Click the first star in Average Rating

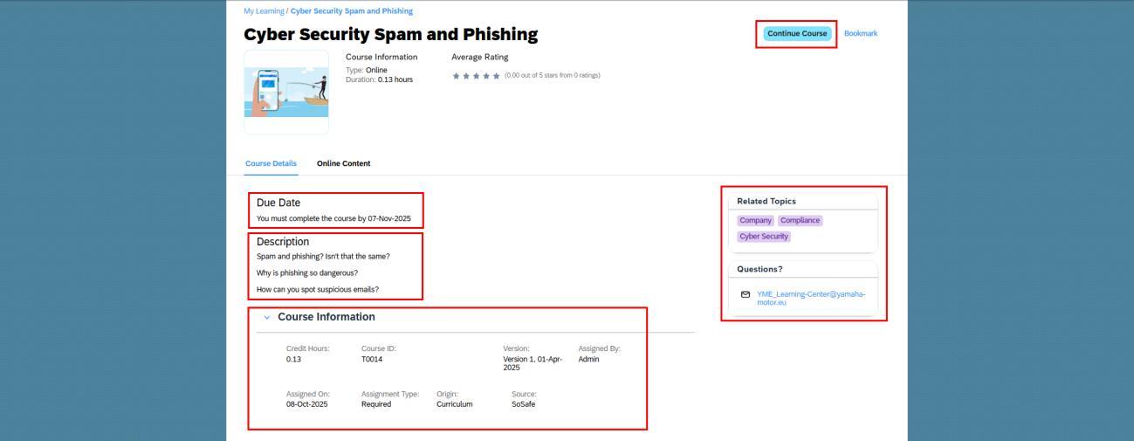point(456,75)
